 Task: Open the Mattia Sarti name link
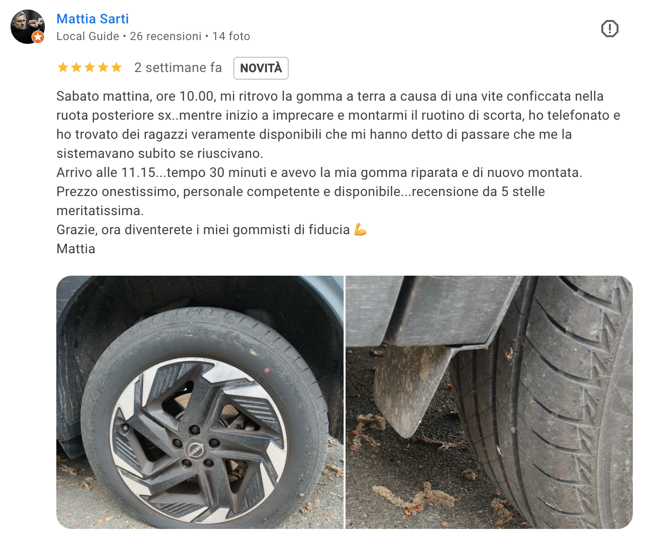coord(93,19)
